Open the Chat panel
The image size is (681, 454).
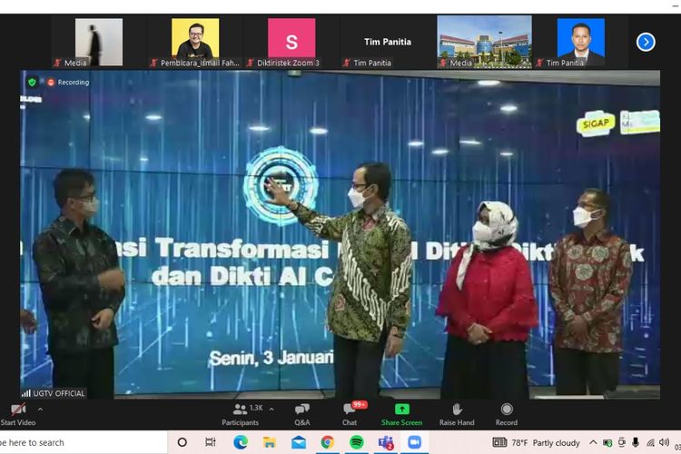[x=350, y=410]
